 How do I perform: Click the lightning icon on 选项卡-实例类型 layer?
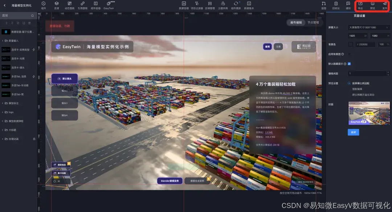[34, 50]
